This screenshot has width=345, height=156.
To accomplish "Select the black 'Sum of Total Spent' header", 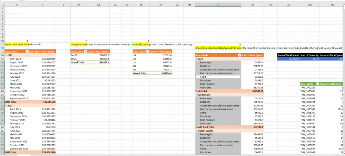I will (x=288, y=55).
